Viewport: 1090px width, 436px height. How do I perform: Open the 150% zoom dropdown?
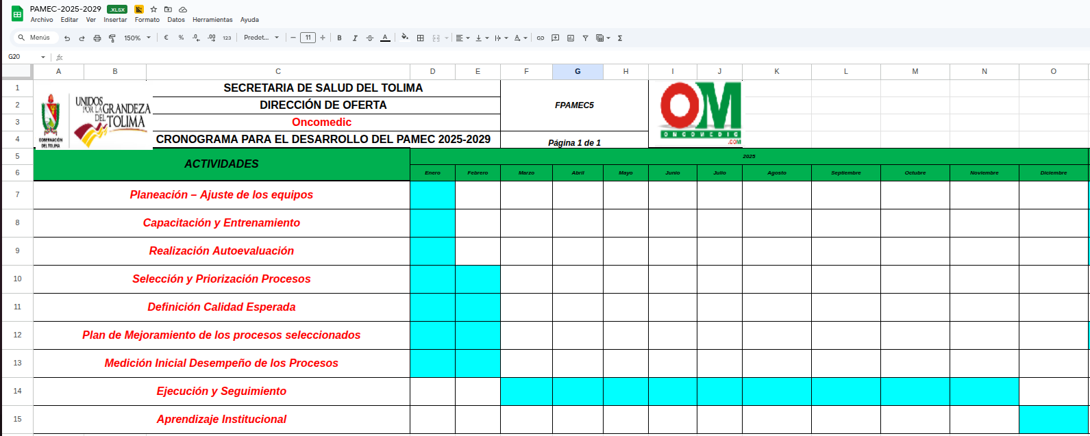137,38
